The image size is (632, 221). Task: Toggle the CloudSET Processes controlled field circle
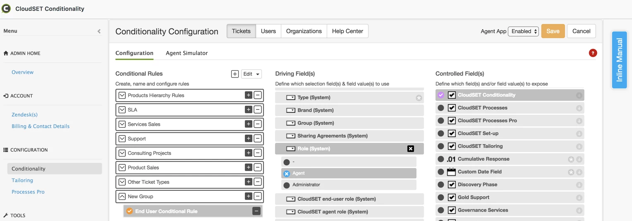(x=441, y=108)
